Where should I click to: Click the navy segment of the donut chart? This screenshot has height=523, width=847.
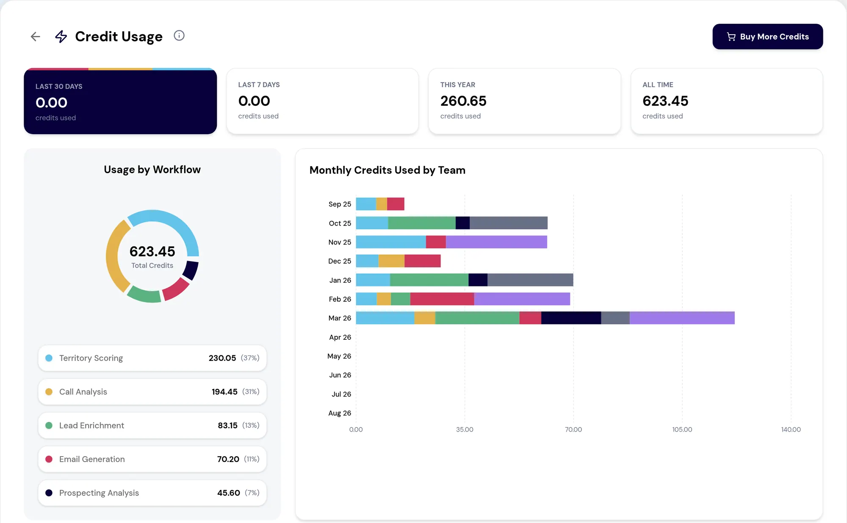click(191, 270)
